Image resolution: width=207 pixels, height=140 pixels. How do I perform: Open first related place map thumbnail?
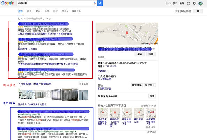click(103, 113)
